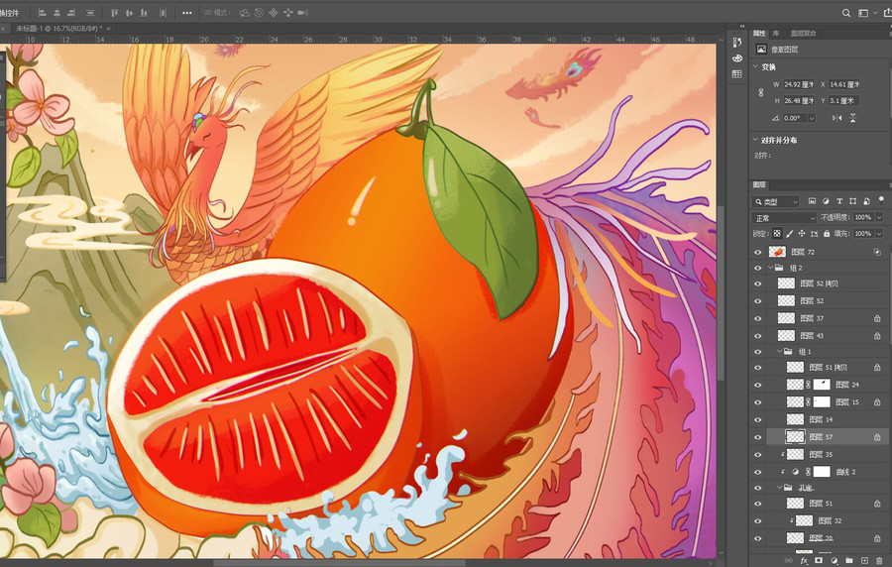The height and width of the screenshot is (567, 892).
Task: Align horizontal centers in the options bar
Action: click(x=56, y=13)
